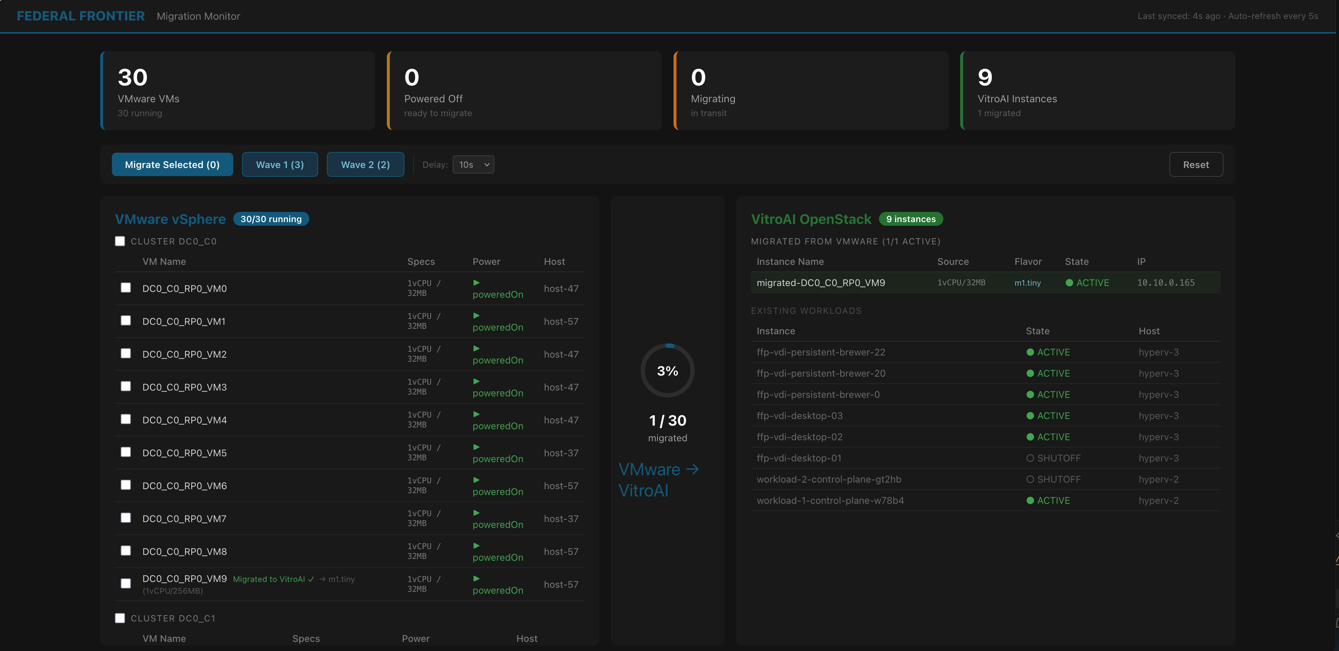The image size is (1339, 651).
Task: Click host-37 for DC0_C0_RP0_VM5
Action: (x=561, y=453)
